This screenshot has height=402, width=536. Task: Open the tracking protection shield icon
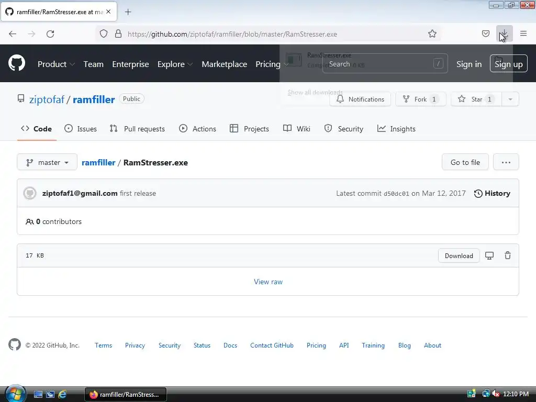[104, 34]
